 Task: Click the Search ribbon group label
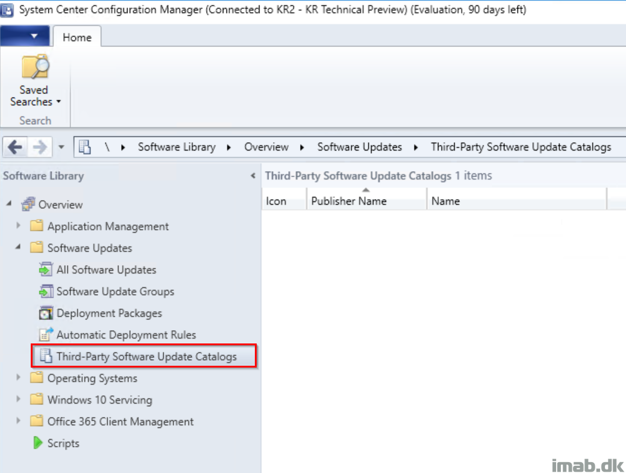[35, 121]
